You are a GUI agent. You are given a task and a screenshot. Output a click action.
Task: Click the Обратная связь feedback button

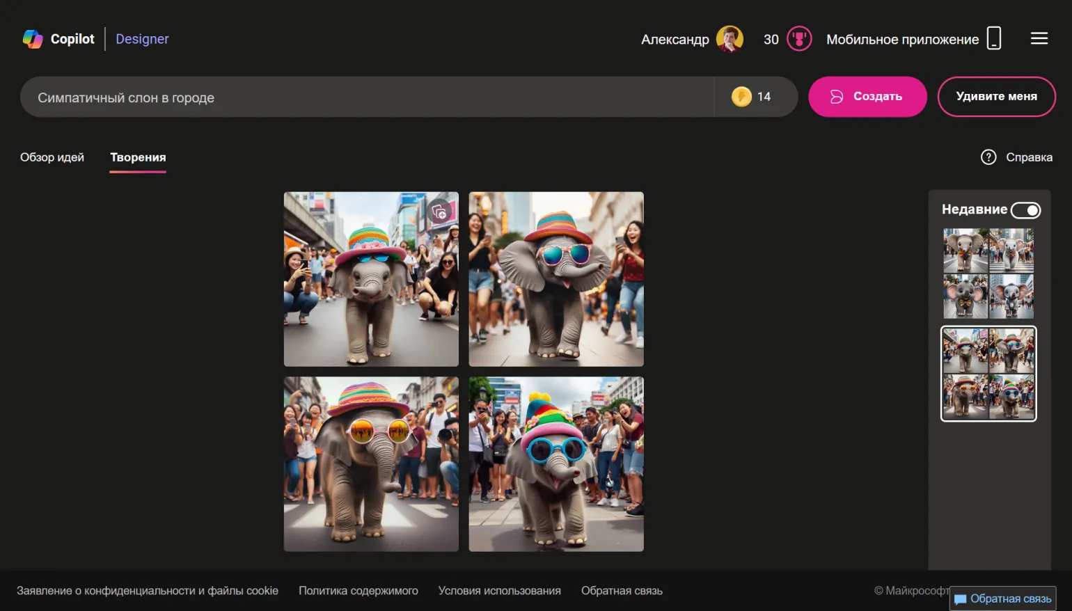(x=1002, y=598)
